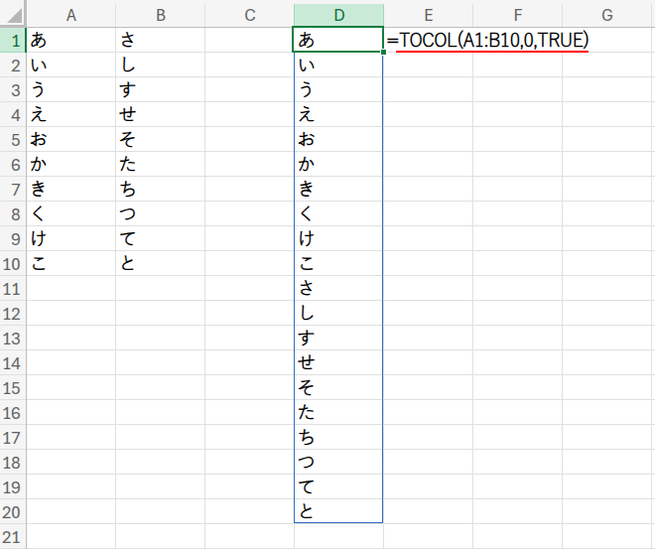655x549 pixels.
Task: Click cell D1 containing あ
Action: coord(338,40)
